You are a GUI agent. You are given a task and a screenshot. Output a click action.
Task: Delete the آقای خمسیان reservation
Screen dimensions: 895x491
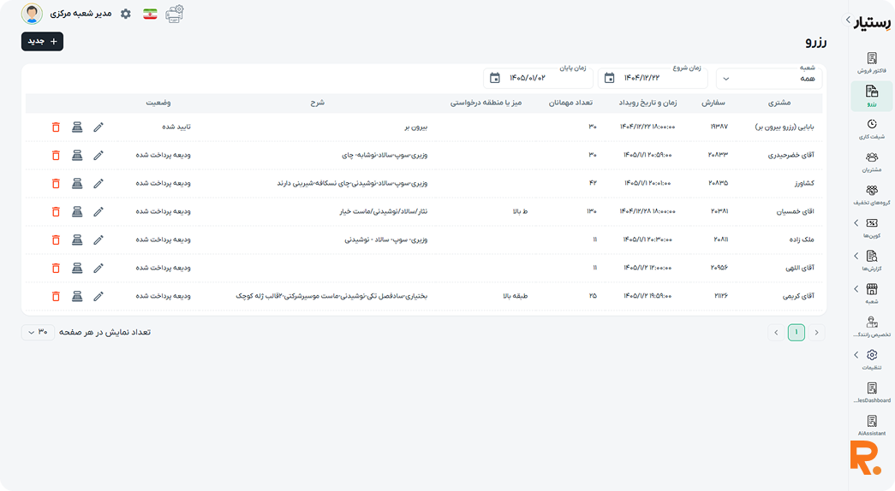click(x=56, y=211)
